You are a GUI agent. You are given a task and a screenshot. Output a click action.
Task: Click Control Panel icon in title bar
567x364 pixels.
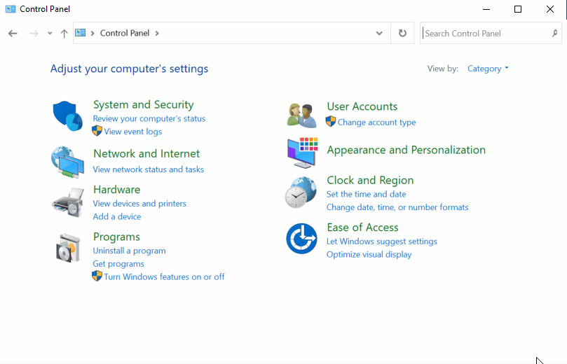pos(11,9)
